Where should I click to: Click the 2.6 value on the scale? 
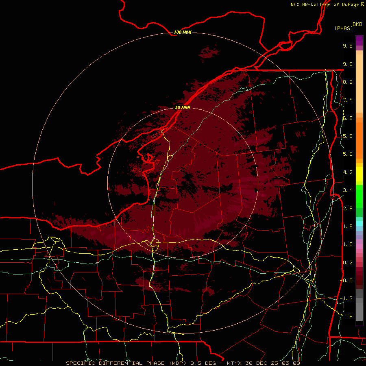[348, 209]
